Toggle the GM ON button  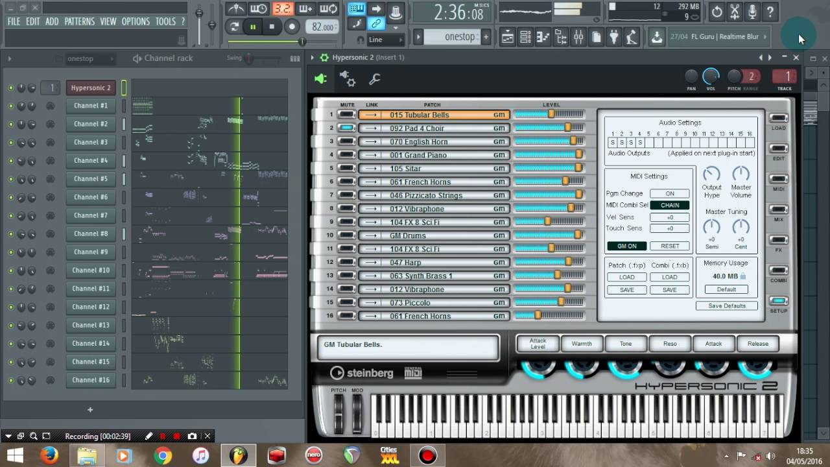627,246
